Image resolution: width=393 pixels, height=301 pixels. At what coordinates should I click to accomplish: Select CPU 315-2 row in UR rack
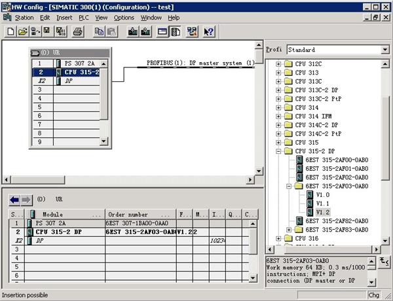coord(66,73)
